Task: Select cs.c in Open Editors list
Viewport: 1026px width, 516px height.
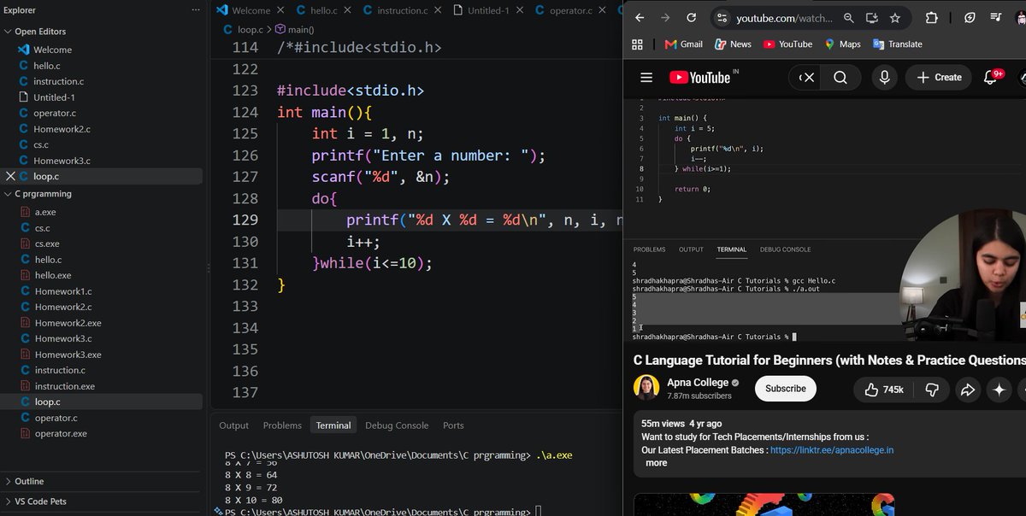Action: (41, 145)
